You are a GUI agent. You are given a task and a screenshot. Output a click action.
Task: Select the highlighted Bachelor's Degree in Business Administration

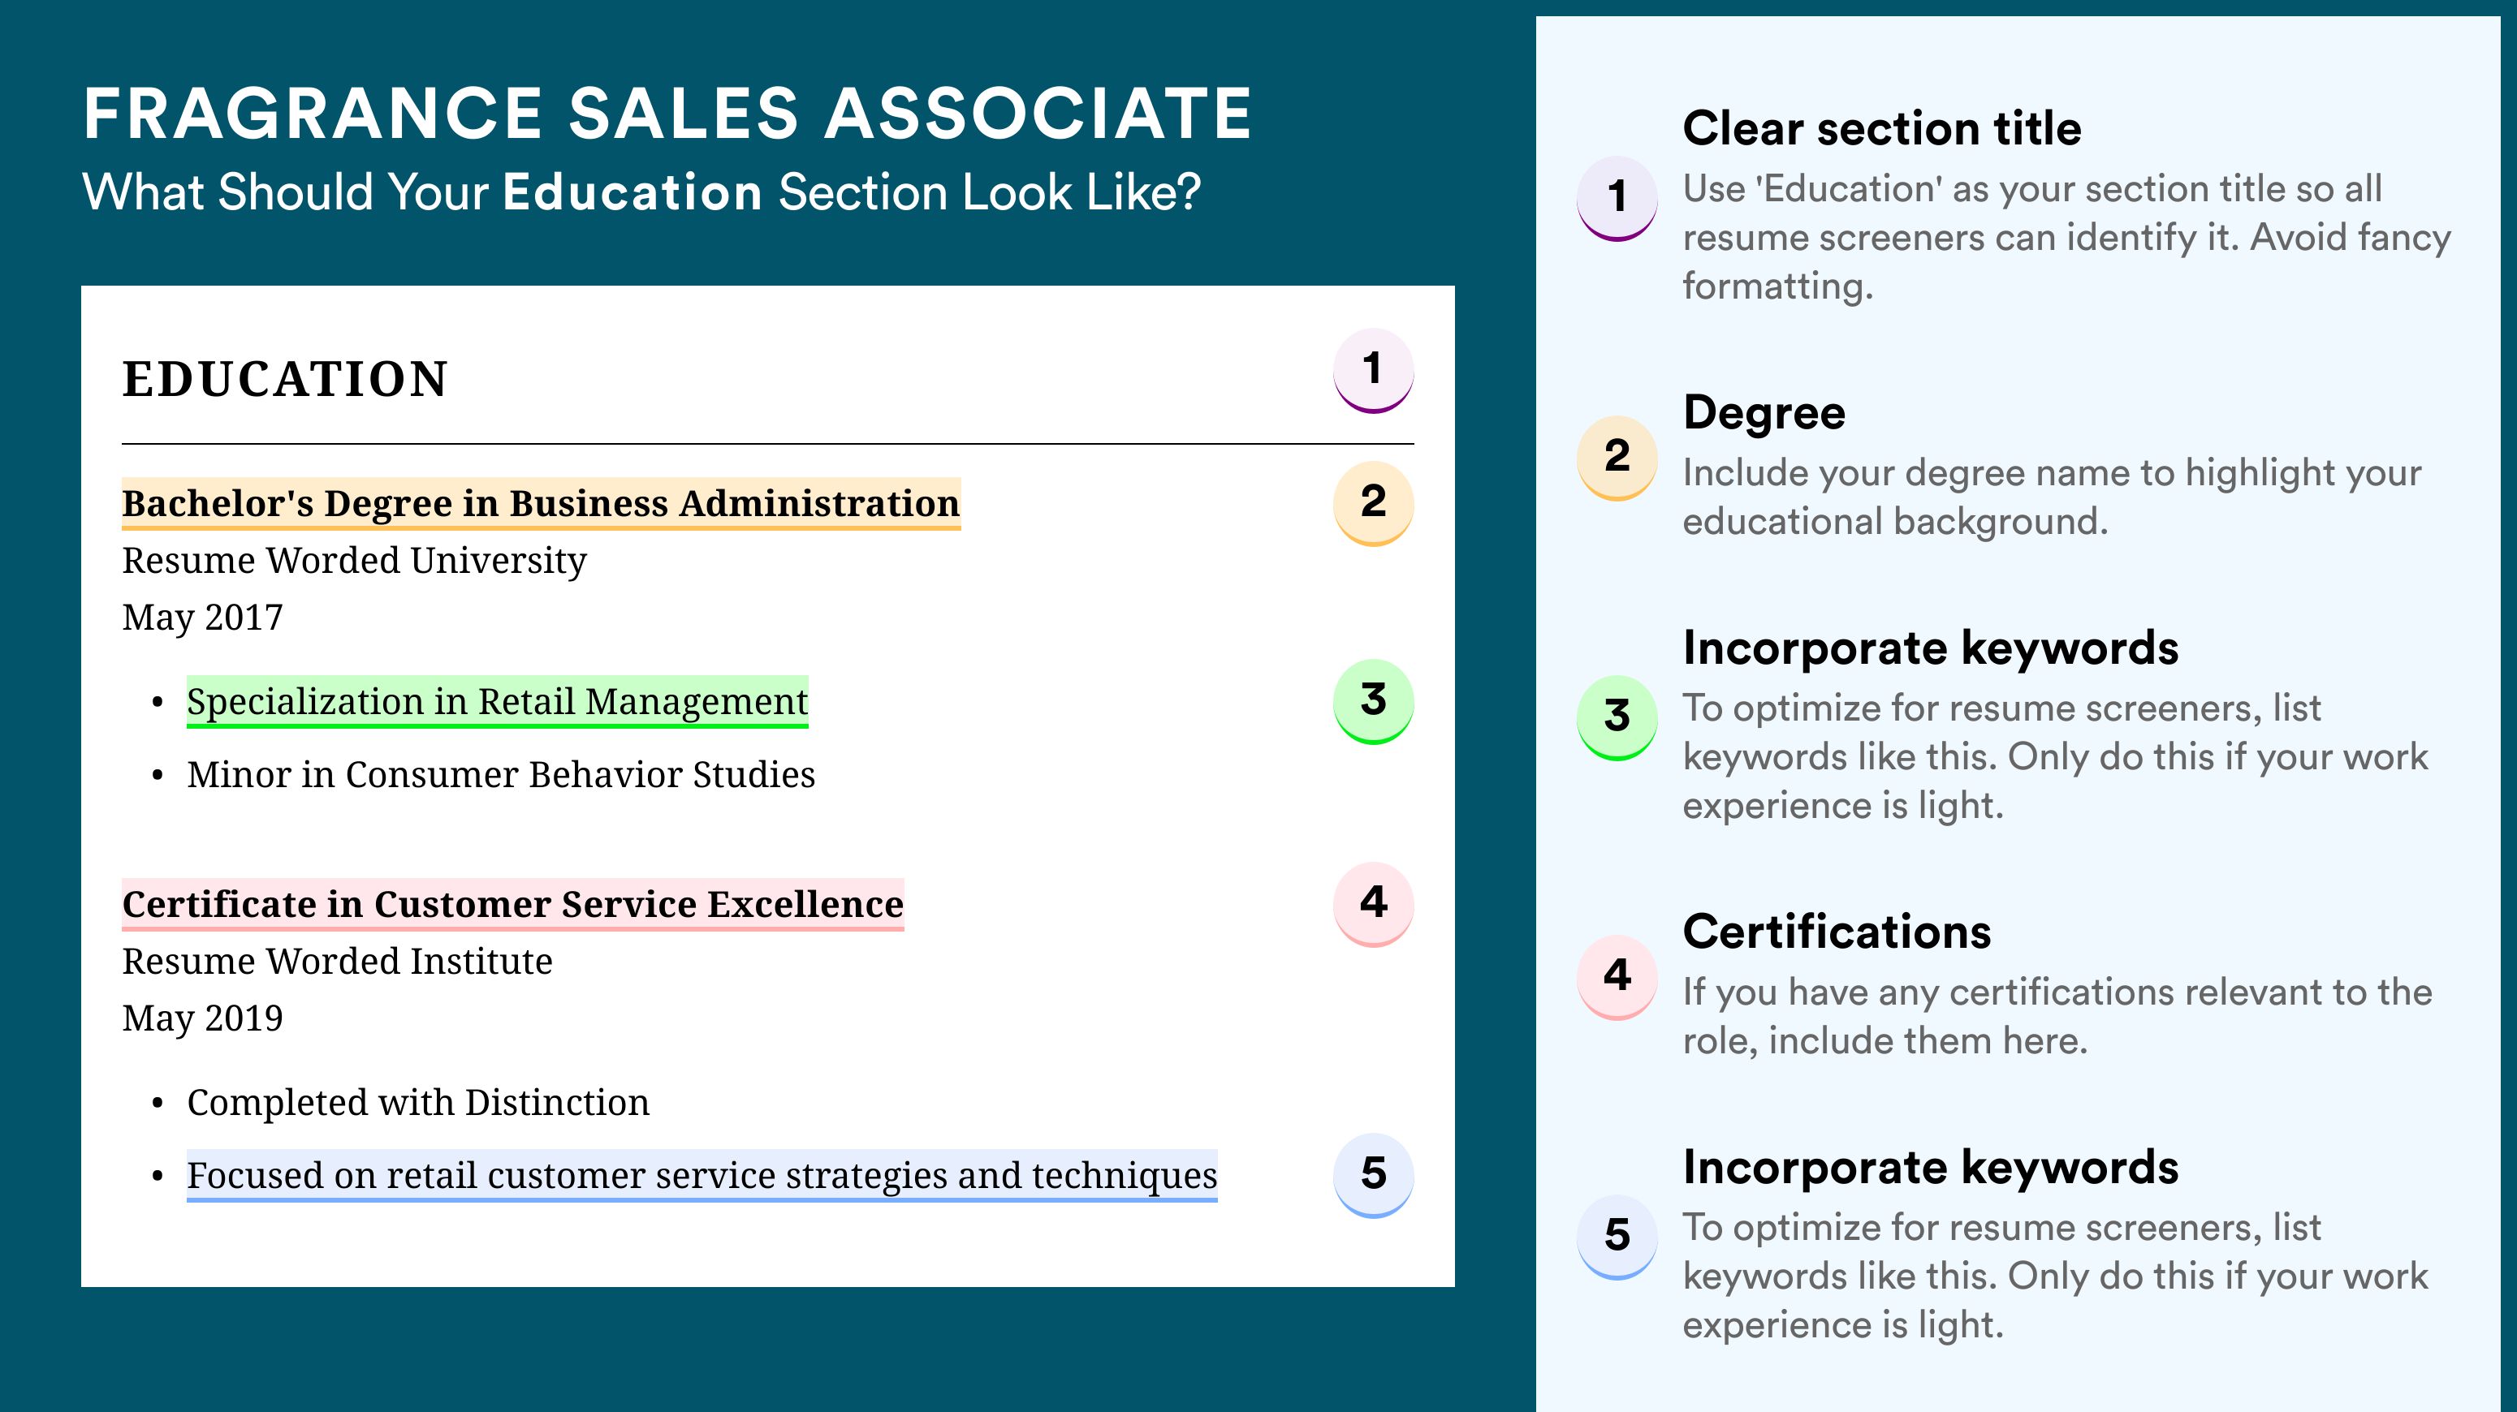[x=542, y=504]
